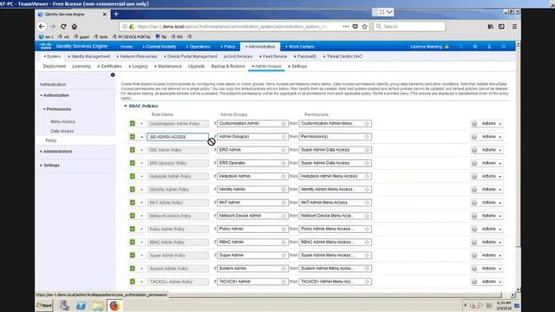The height and width of the screenshot is (312, 555).
Task: Open the Home menu in ISE
Action: (x=127, y=47)
